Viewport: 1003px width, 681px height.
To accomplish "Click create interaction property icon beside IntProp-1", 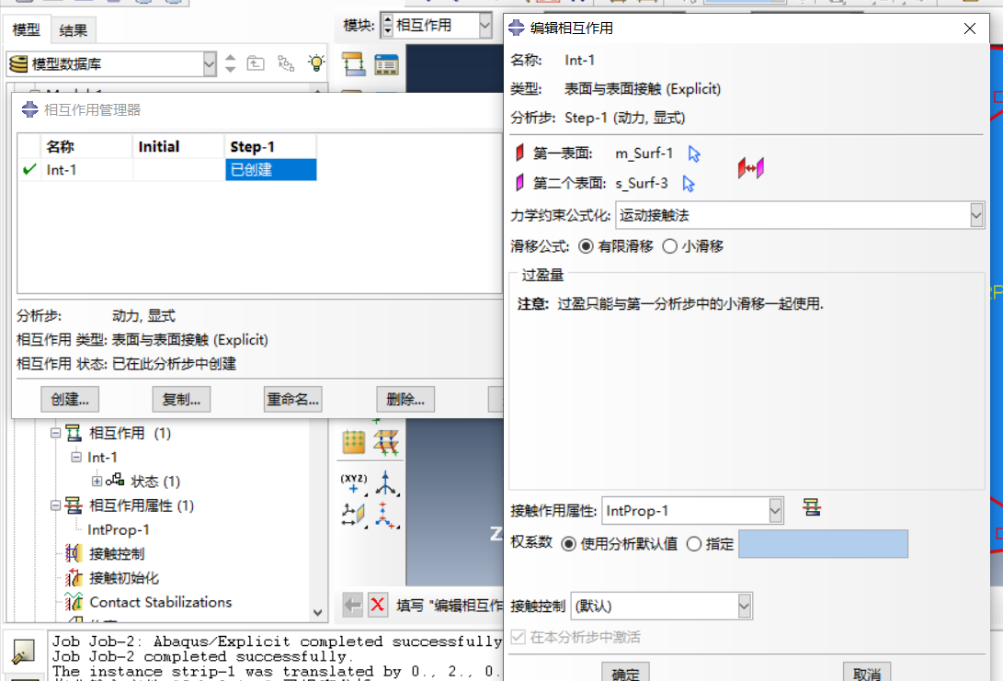I will [812, 508].
